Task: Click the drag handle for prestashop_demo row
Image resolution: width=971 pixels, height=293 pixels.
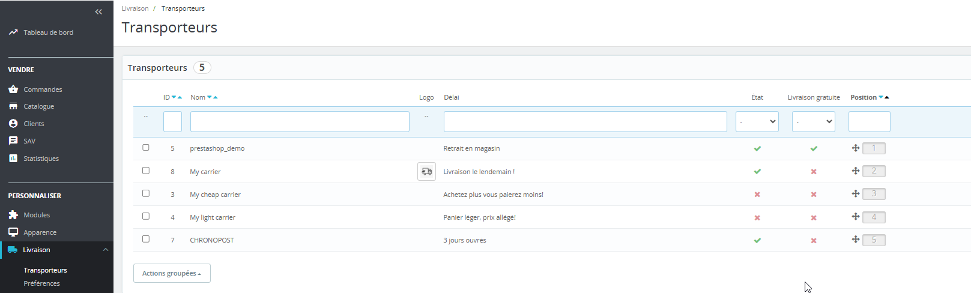Action: click(856, 148)
